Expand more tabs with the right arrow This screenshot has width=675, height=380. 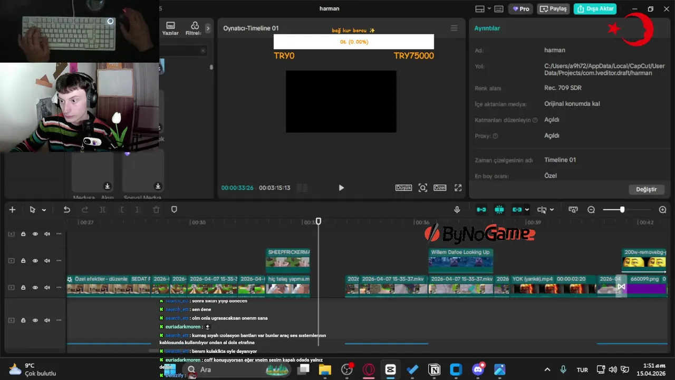point(208,28)
